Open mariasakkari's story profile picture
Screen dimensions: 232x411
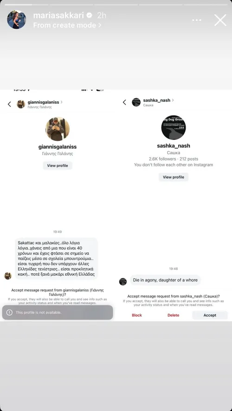click(x=17, y=19)
